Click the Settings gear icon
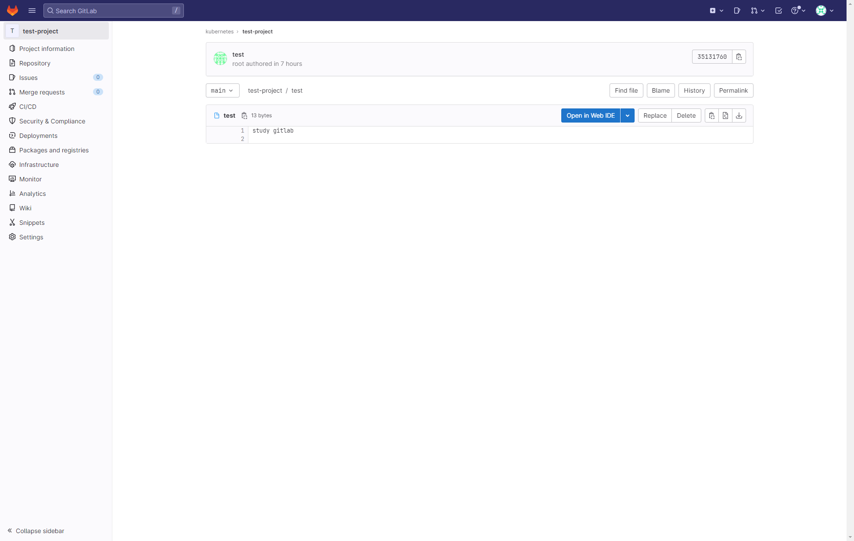The image size is (854, 541). pyautogui.click(x=12, y=237)
